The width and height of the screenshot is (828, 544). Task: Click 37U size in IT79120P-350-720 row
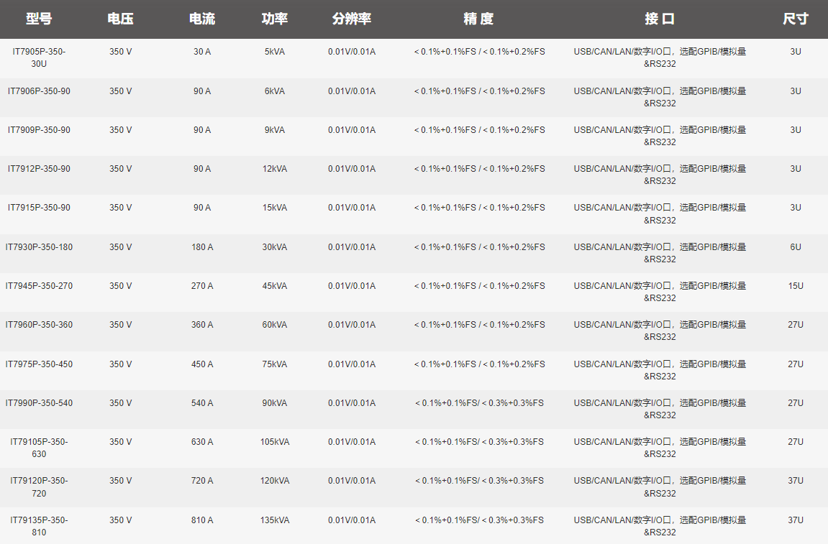coord(796,481)
